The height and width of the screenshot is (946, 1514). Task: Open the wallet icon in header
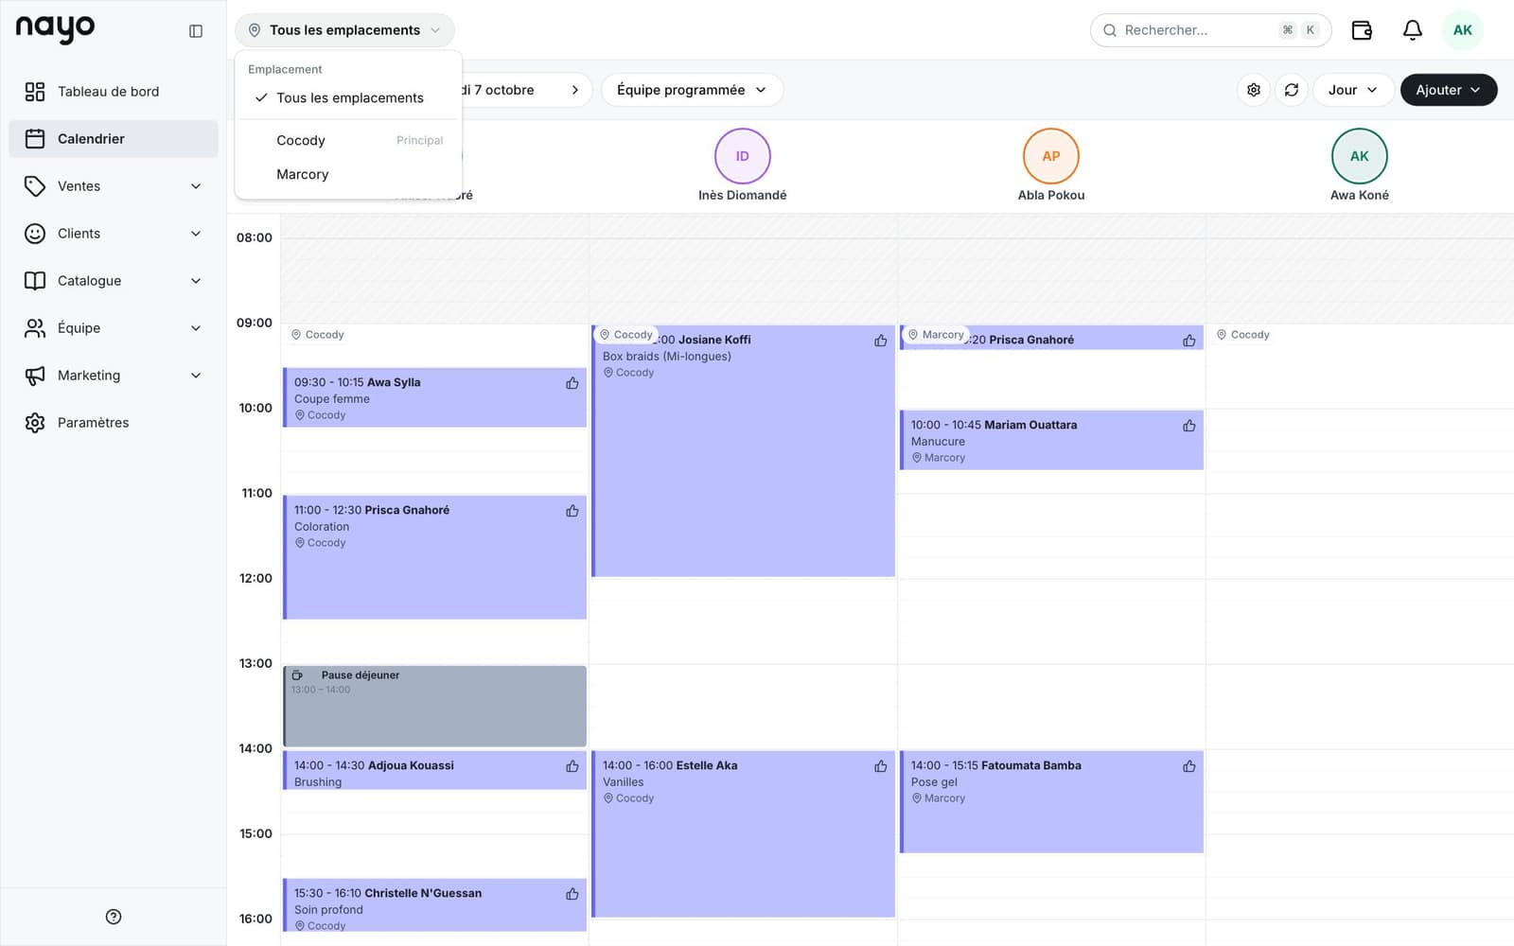(1362, 30)
